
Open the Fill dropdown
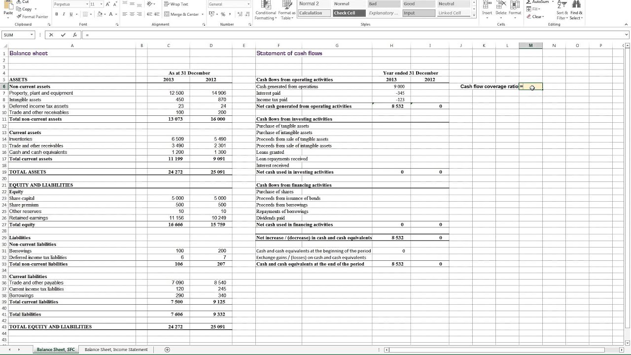point(534,9)
